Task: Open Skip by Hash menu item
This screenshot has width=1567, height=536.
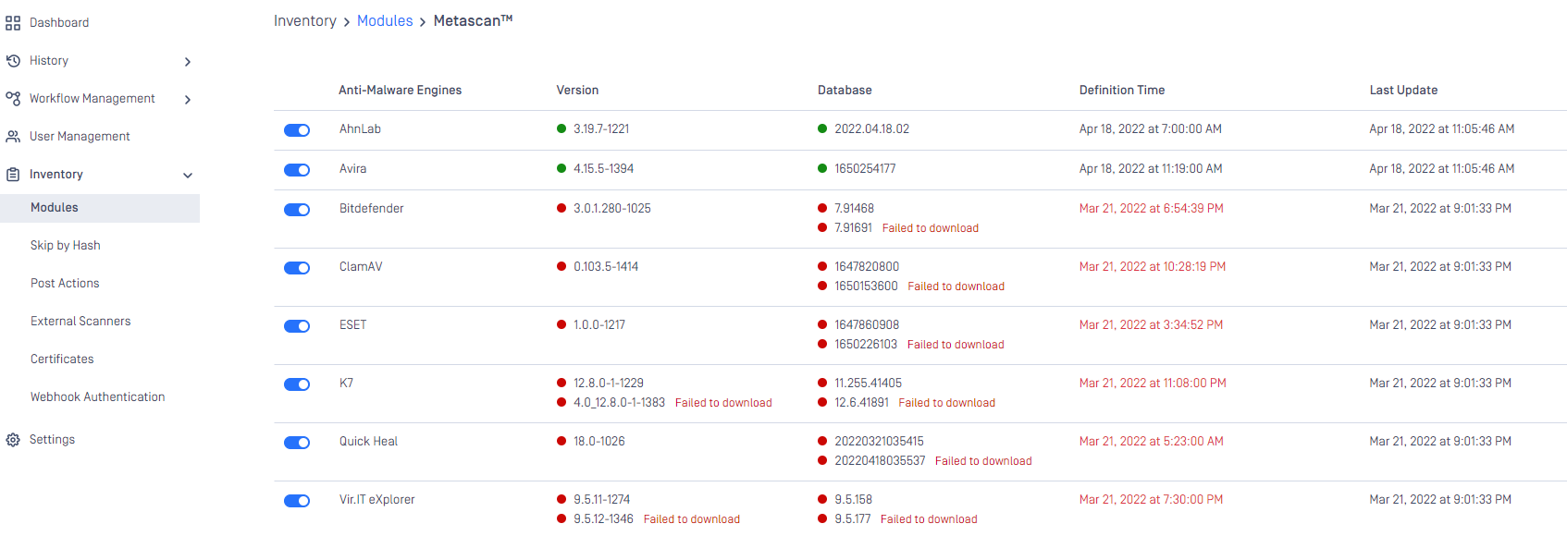Action: click(66, 246)
